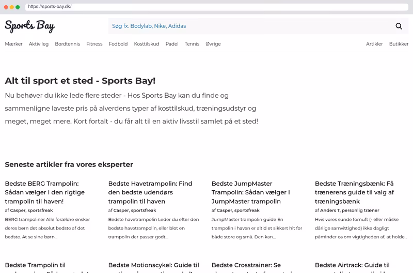Open the Aktiv leg menu
This screenshot has width=413, height=273.
[39, 44]
